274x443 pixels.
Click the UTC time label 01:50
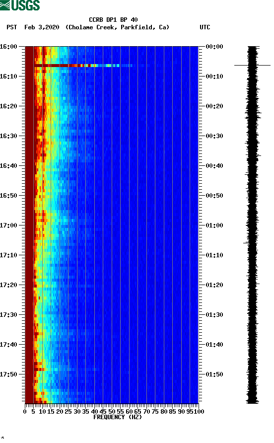point(214,374)
